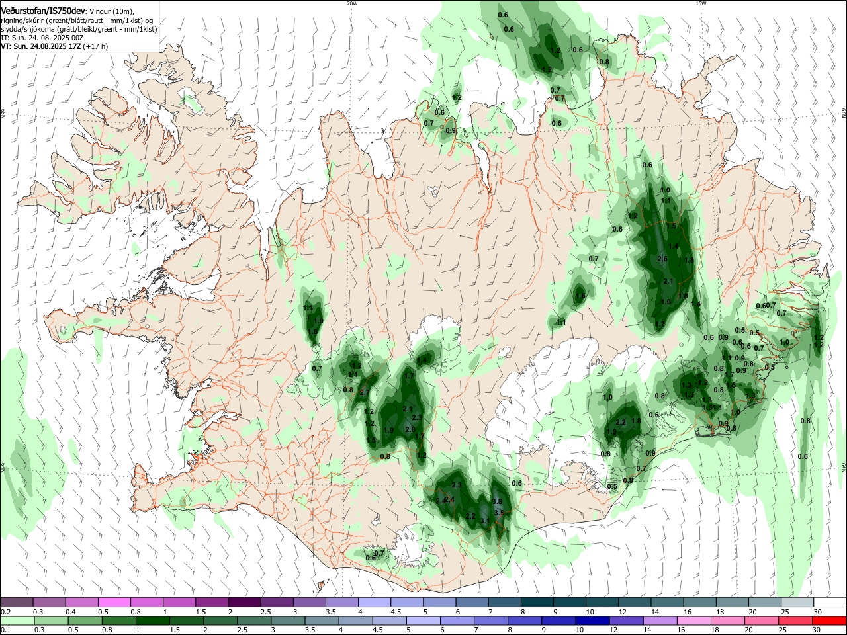Click the "20W" longitude label at the top
This screenshot has width=847, height=635.
352,3
